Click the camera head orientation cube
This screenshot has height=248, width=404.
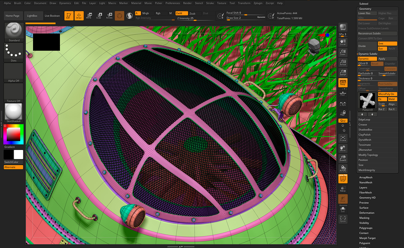click(x=314, y=46)
